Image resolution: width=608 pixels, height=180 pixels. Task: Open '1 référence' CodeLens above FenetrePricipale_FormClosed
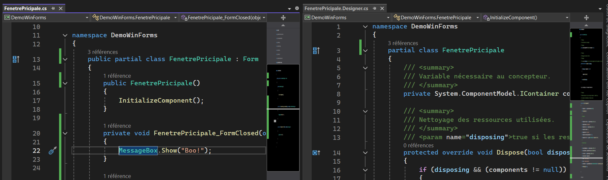117,126
